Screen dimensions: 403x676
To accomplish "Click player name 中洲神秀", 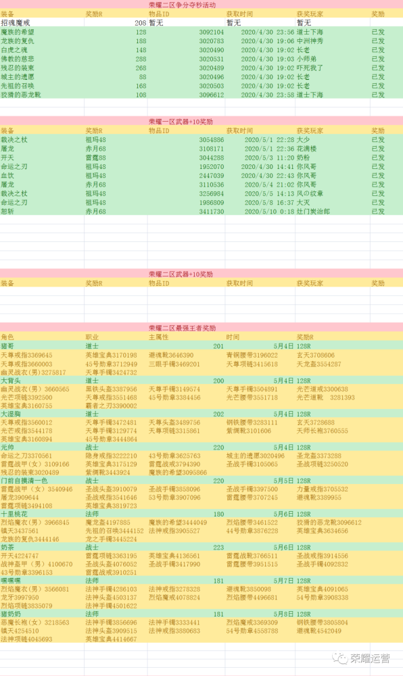I will point(310,41).
